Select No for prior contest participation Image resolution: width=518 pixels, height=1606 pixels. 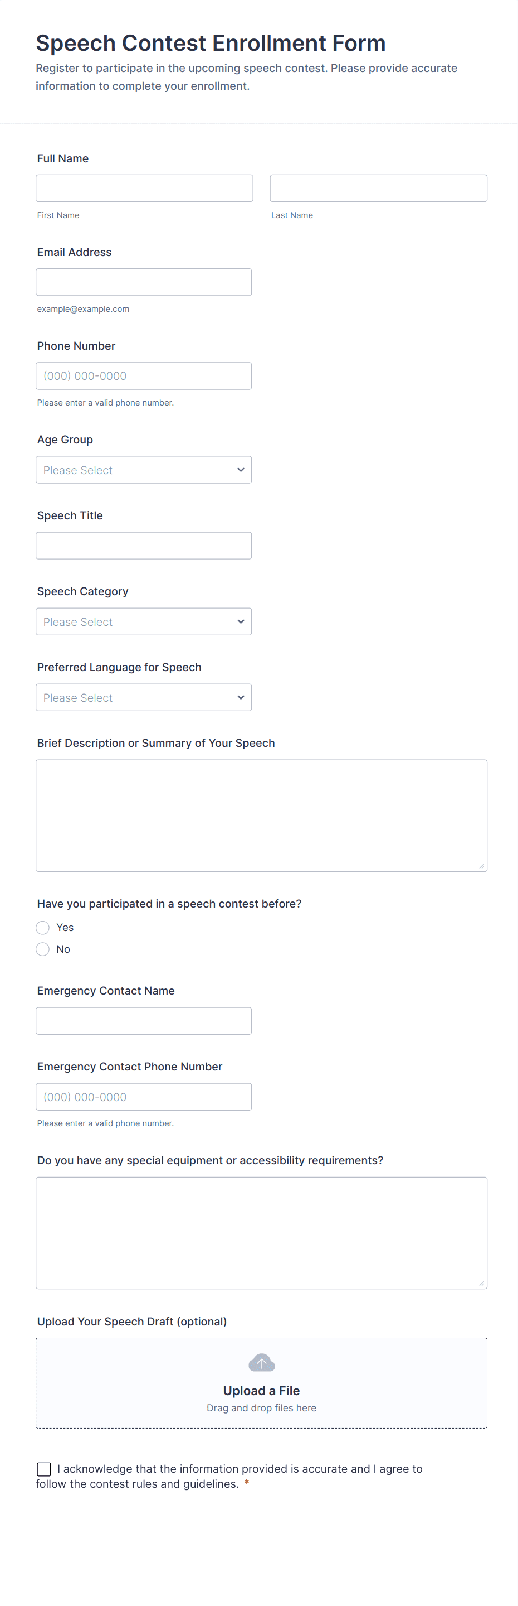[x=43, y=949]
